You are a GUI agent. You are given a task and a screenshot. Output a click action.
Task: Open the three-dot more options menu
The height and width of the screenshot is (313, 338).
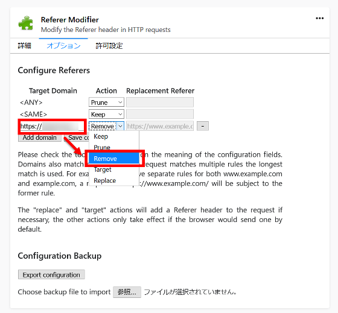coord(319,19)
